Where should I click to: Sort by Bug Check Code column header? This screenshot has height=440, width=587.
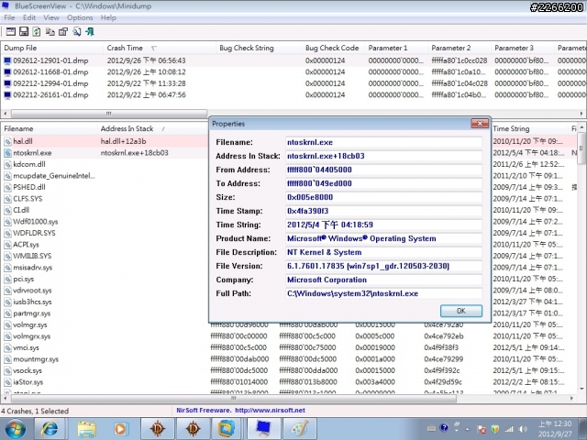(x=332, y=48)
